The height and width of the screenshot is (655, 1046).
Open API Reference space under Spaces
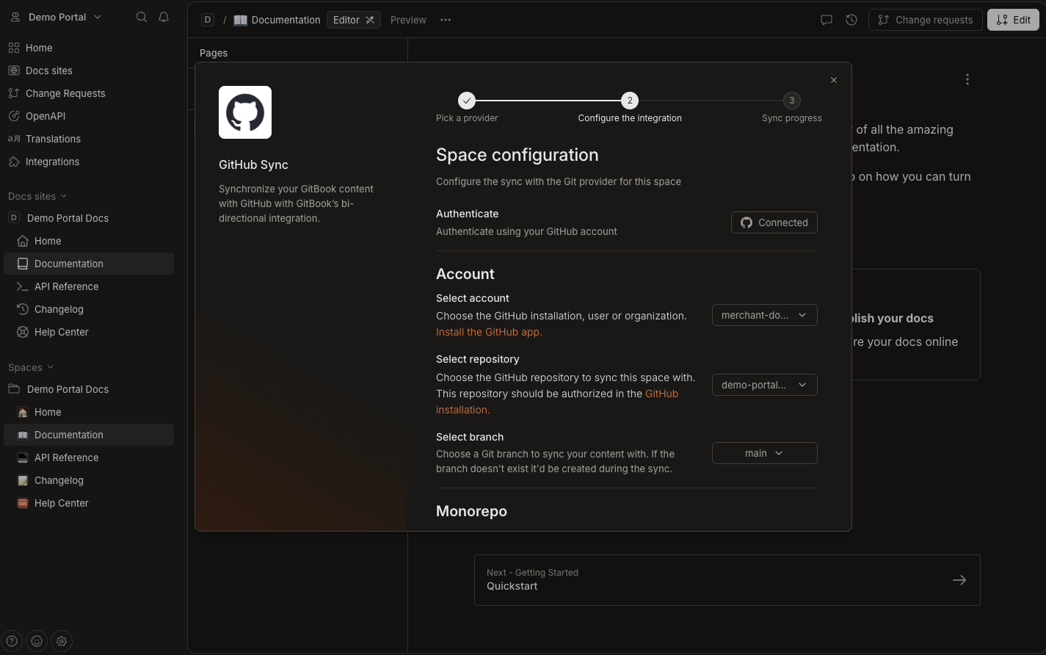tap(88, 457)
